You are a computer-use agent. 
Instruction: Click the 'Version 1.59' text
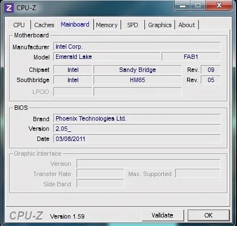click(x=67, y=216)
